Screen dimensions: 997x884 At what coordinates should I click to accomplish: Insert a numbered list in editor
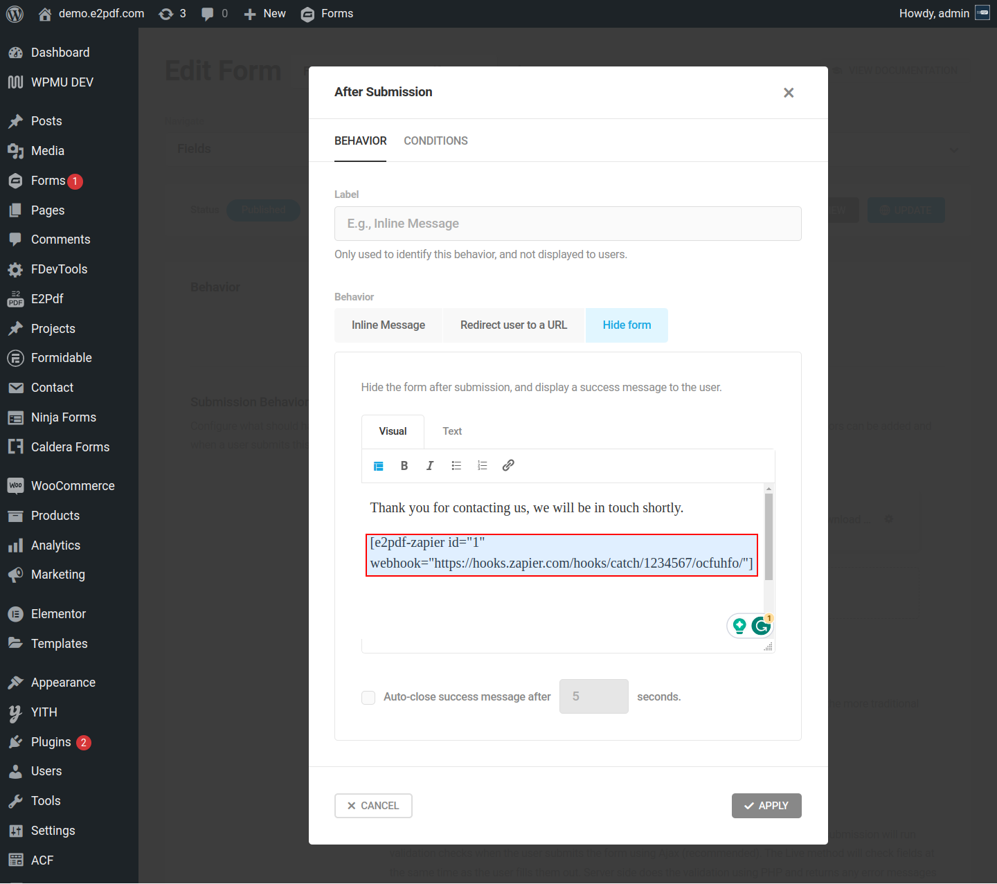(483, 466)
